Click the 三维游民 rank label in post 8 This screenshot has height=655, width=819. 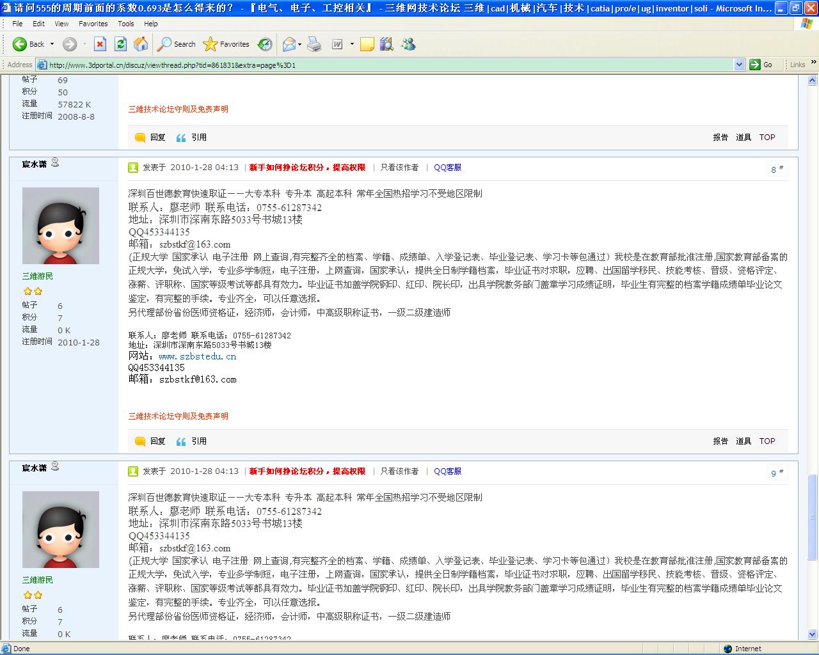click(38, 276)
